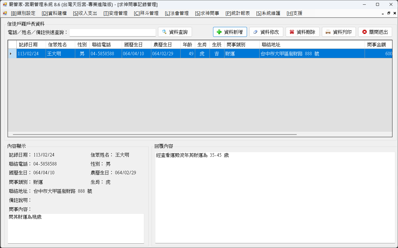Click the amount cell showing 600
The width and height of the screenshot is (398, 248).
[378, 54]
